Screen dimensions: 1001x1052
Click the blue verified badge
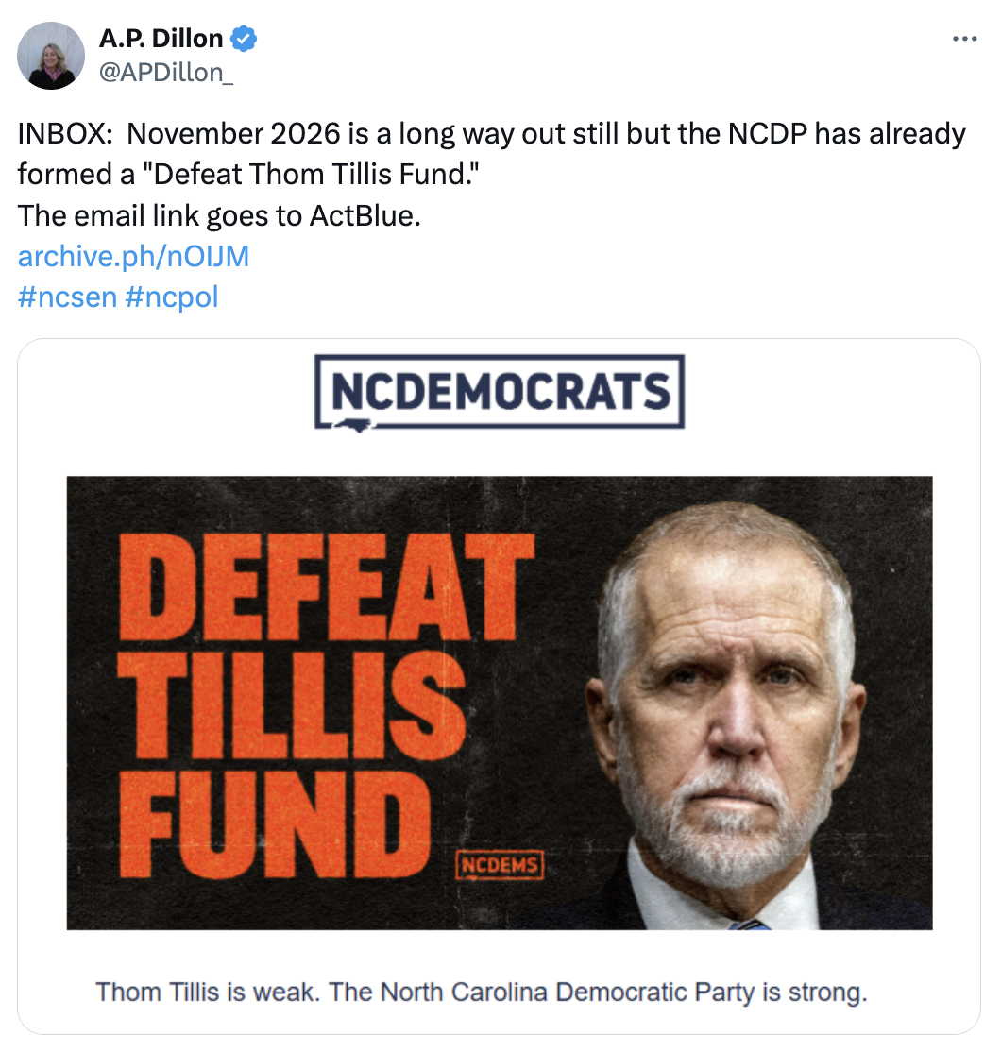244,39
